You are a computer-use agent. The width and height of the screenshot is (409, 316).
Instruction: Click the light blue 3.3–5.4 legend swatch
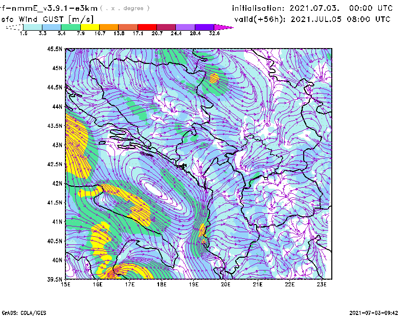(x=52, y=27)
